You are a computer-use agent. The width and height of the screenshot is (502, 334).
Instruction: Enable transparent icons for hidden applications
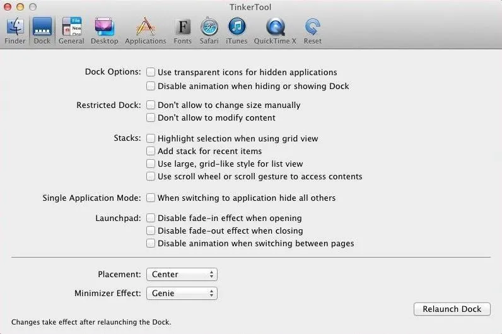(x=151, y=72)
